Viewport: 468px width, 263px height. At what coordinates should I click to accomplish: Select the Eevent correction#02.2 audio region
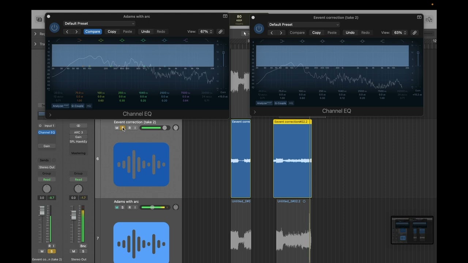coord(292,159)
